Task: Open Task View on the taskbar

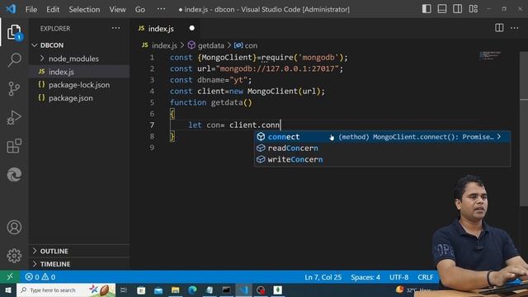Action: pyautogui.click(x=124, y=290)
